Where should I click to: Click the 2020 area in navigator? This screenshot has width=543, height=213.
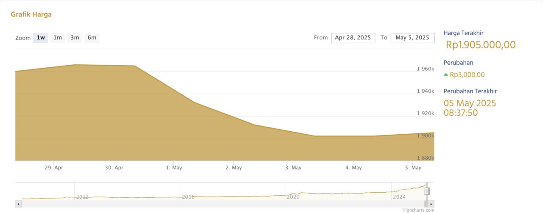click(x=293, y=197)
